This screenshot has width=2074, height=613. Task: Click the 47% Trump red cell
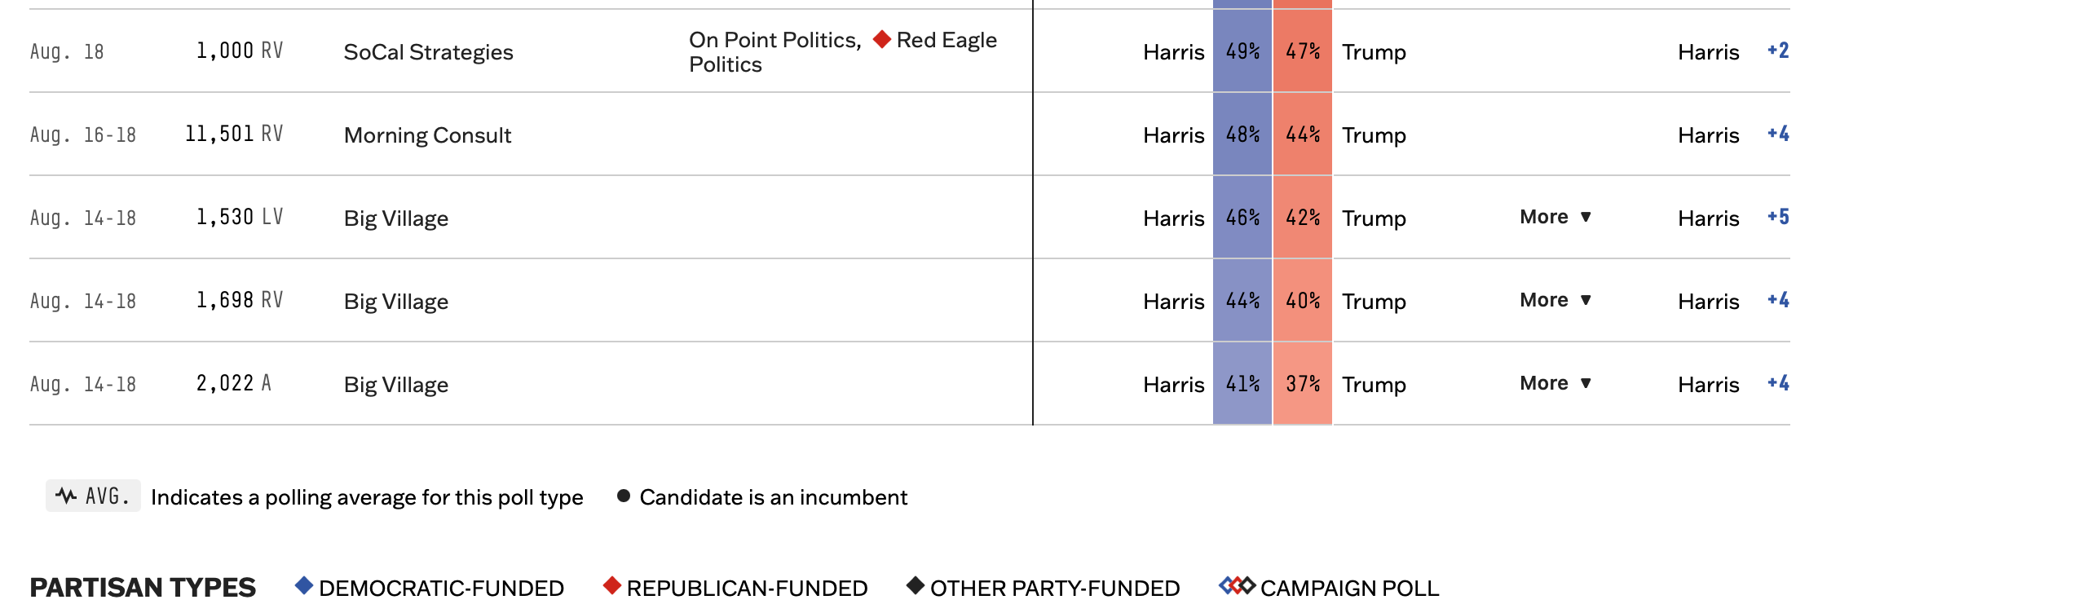1303,51
